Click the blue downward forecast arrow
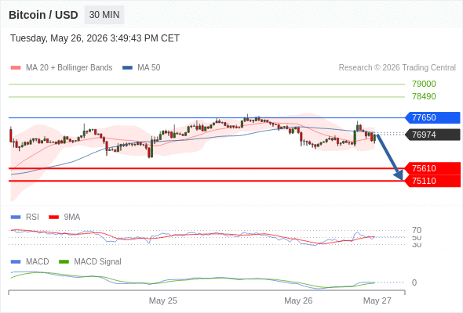463x313 pixels. coord(389,157)
